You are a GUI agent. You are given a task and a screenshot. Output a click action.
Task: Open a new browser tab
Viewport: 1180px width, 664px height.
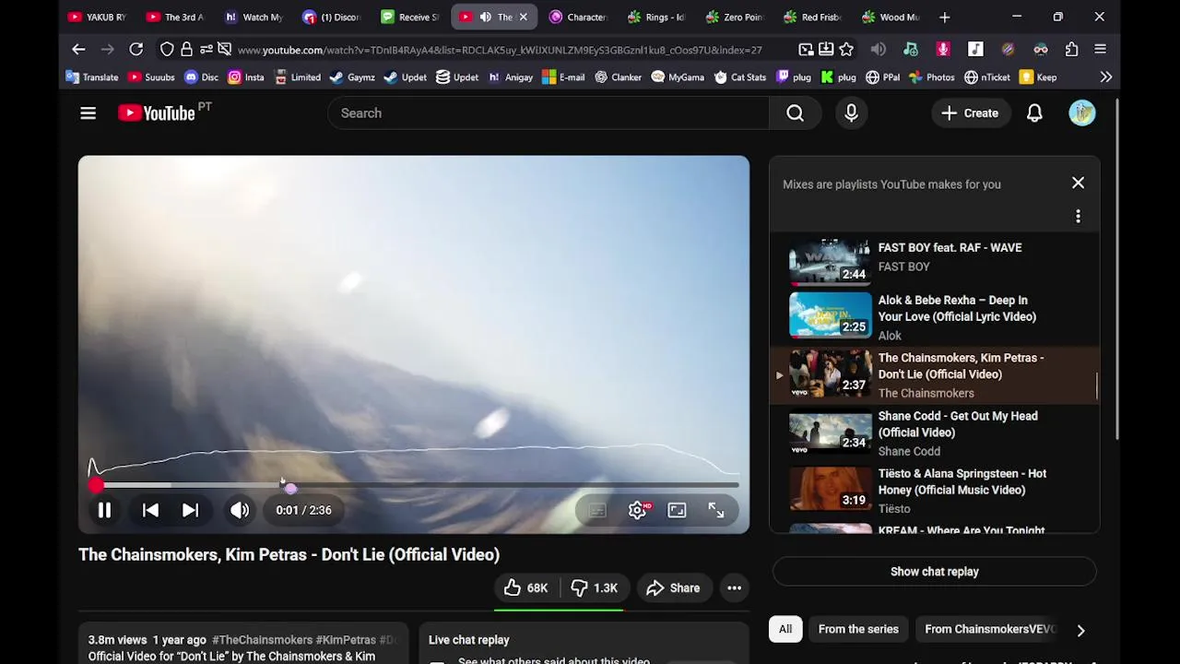[x=944, y=17]
